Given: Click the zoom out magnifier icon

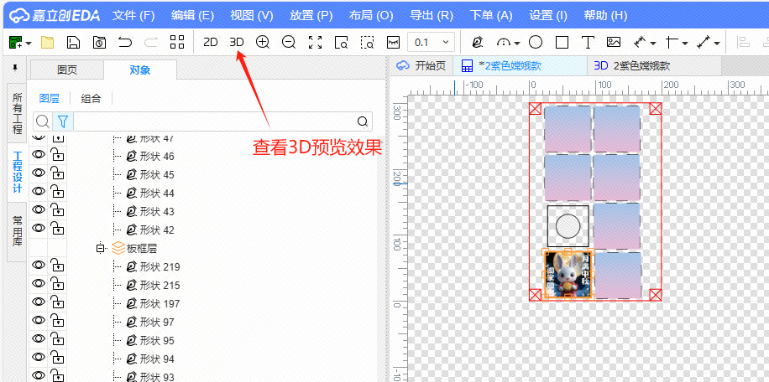Looking at the screenshot, I should 289,42.
